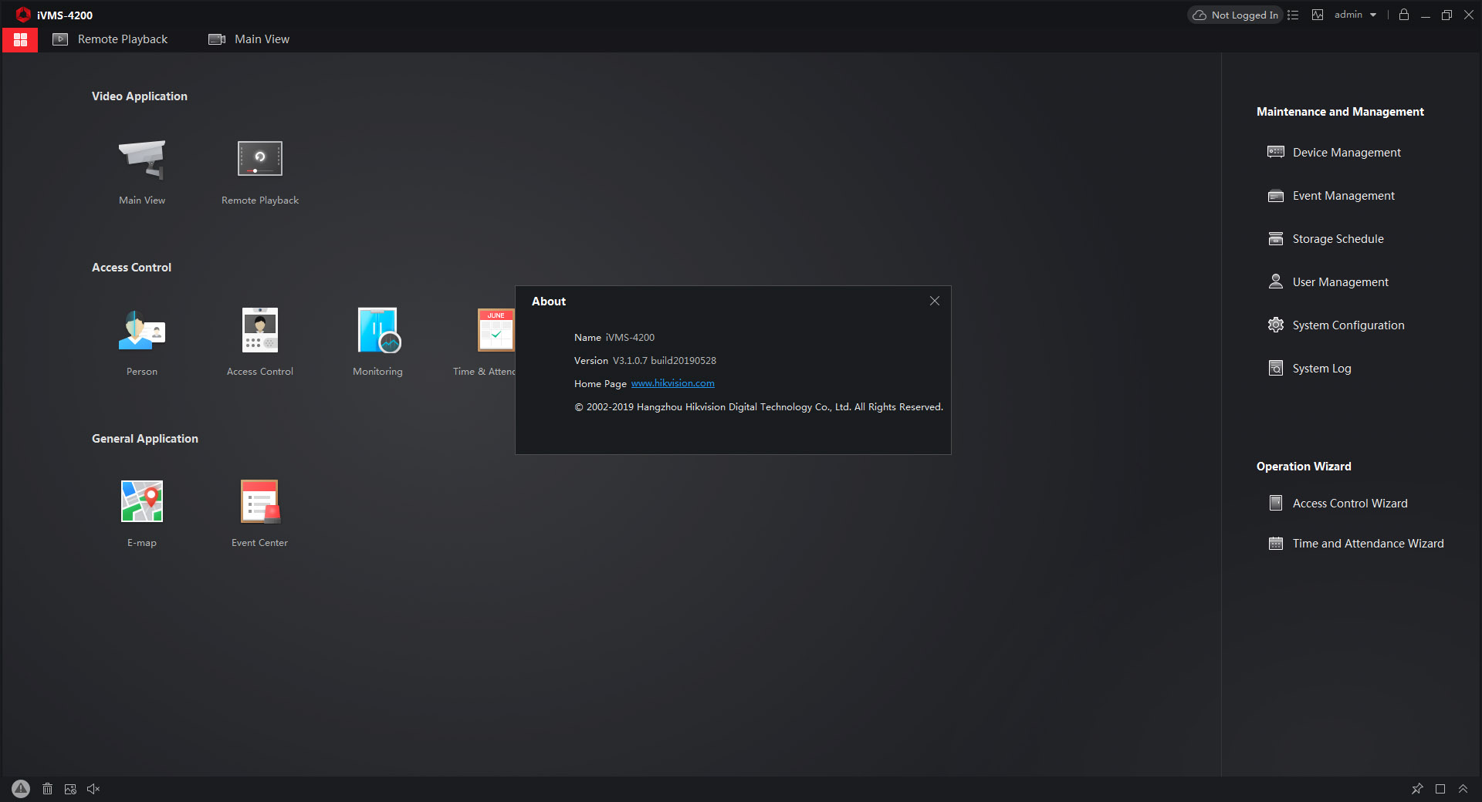Click the trash can icon in status bar
This screenshot has height=802, width=1482.
(48, 789)
